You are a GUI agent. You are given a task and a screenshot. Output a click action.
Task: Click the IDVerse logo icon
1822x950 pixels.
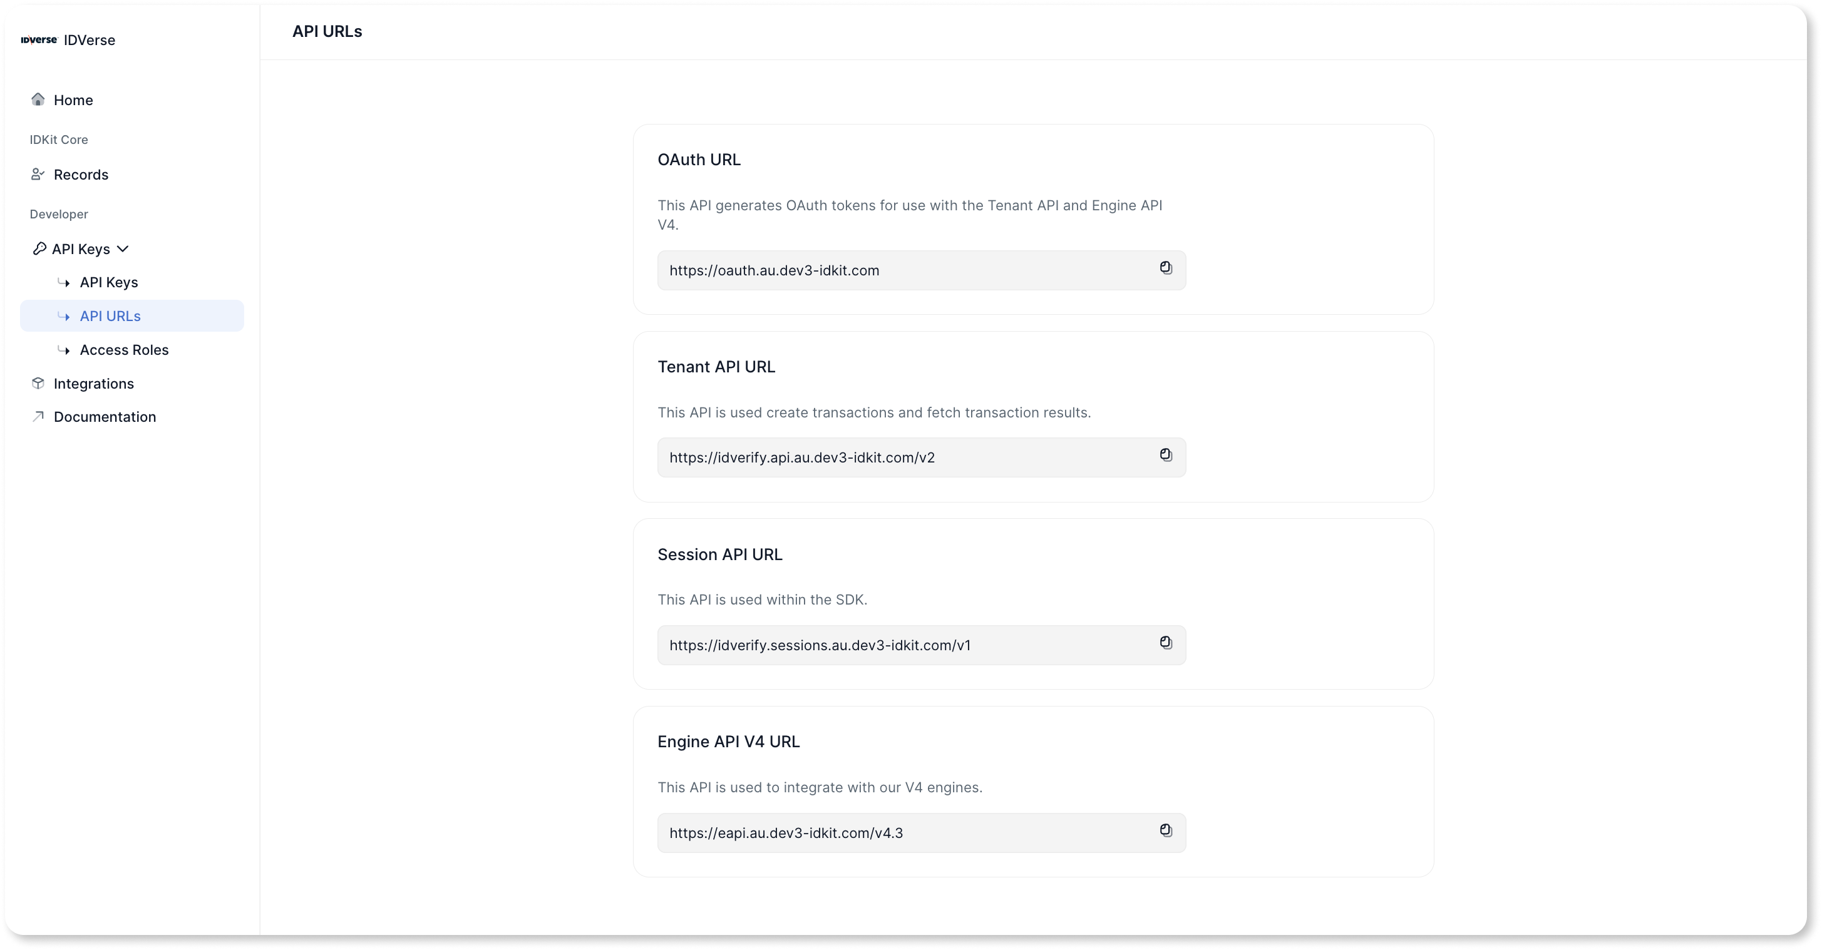(x=38, y=39)
